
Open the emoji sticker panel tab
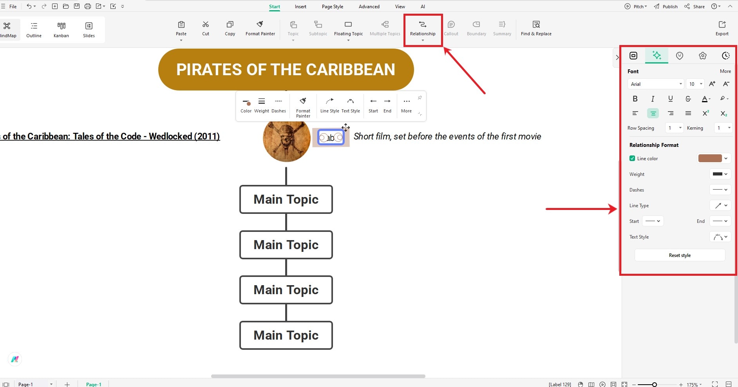tap(680, 56)
